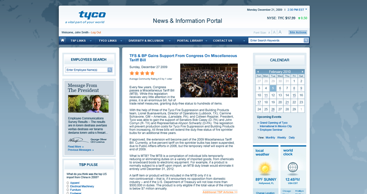Select largest font size A
Image resolution: width=367 pixels, height=194 pixels.
[280, 32]
